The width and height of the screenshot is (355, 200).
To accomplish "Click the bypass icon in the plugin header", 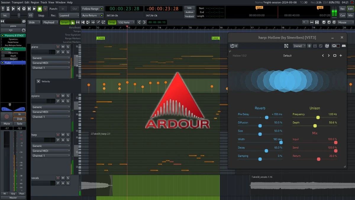I will coord(320,46).
